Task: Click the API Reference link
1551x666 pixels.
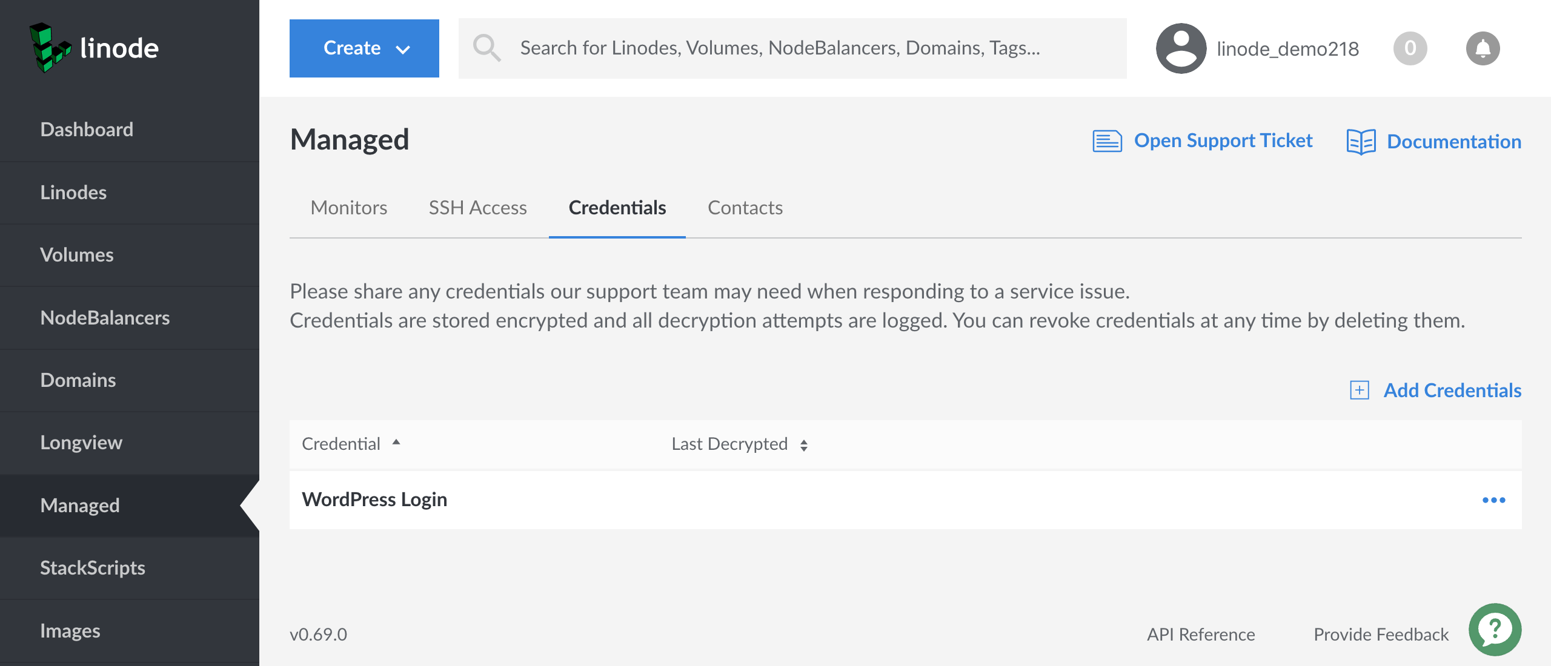Action: 1200,635
